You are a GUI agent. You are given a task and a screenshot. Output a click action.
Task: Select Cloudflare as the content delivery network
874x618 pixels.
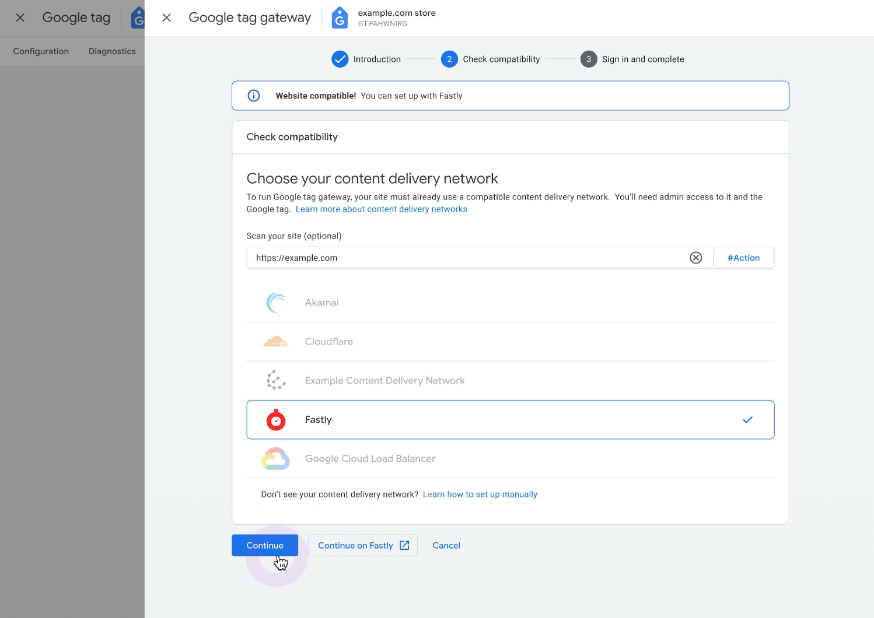click(x=511, y=341)
